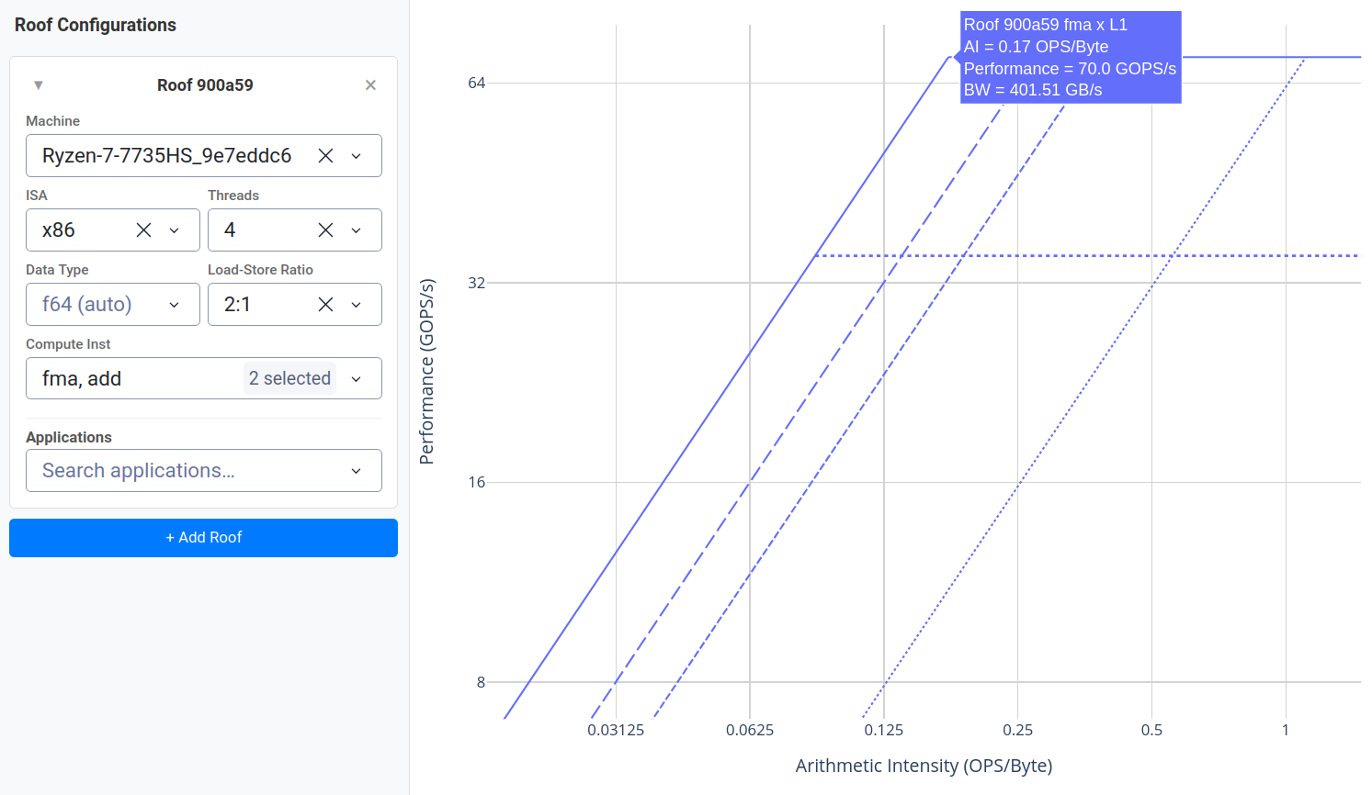Clear the Machine selection Ryzen-7-7735HS
This screenshot has width=1372, height=795.
[325, 156]
